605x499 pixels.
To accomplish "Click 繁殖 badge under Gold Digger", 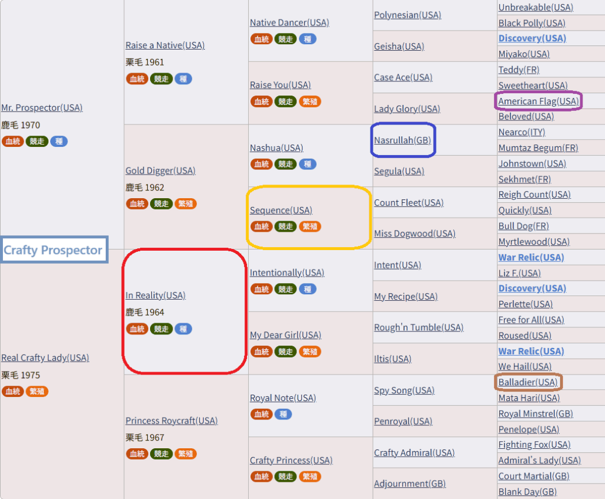I will (x=186, y=204).
